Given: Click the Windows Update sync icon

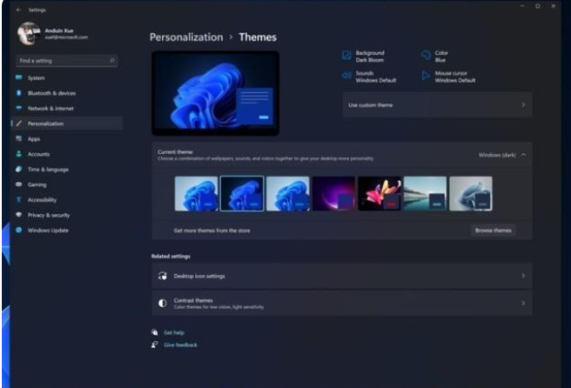Looking at the screenshot, I should 19,230.
